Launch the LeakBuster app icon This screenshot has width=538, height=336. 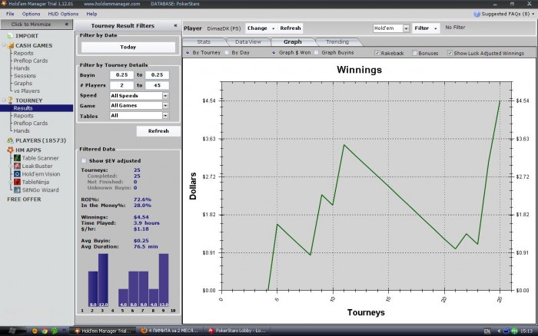17,166
